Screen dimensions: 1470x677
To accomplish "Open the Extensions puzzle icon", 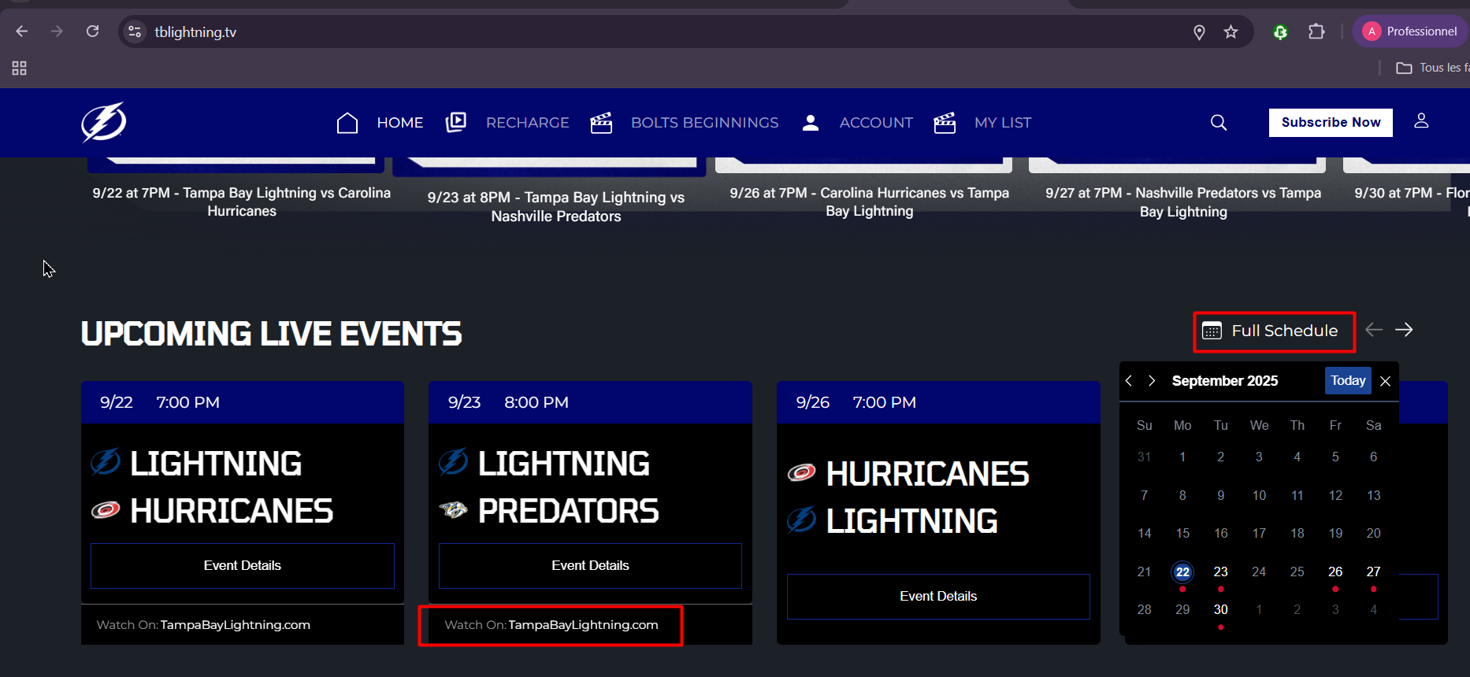I will 1316,31.
